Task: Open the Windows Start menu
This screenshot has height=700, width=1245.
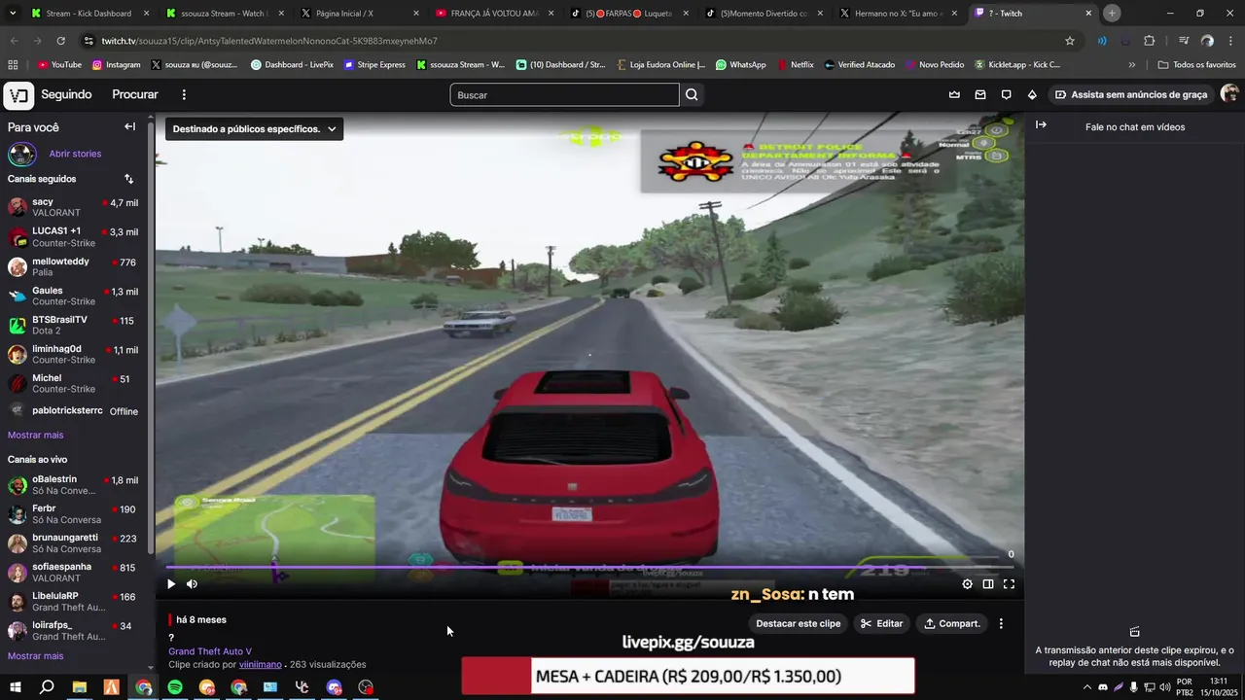Action: (x=15, y=687)
